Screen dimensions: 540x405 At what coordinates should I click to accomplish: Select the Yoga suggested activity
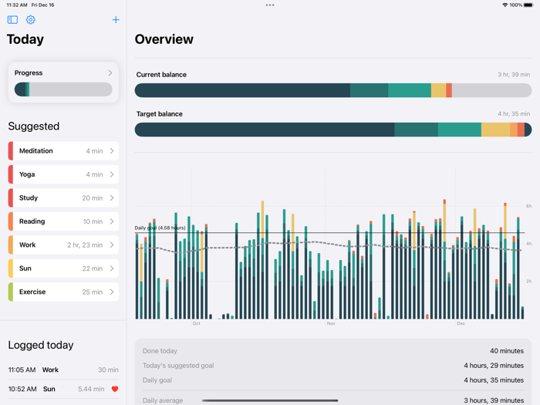coord(63,174)
